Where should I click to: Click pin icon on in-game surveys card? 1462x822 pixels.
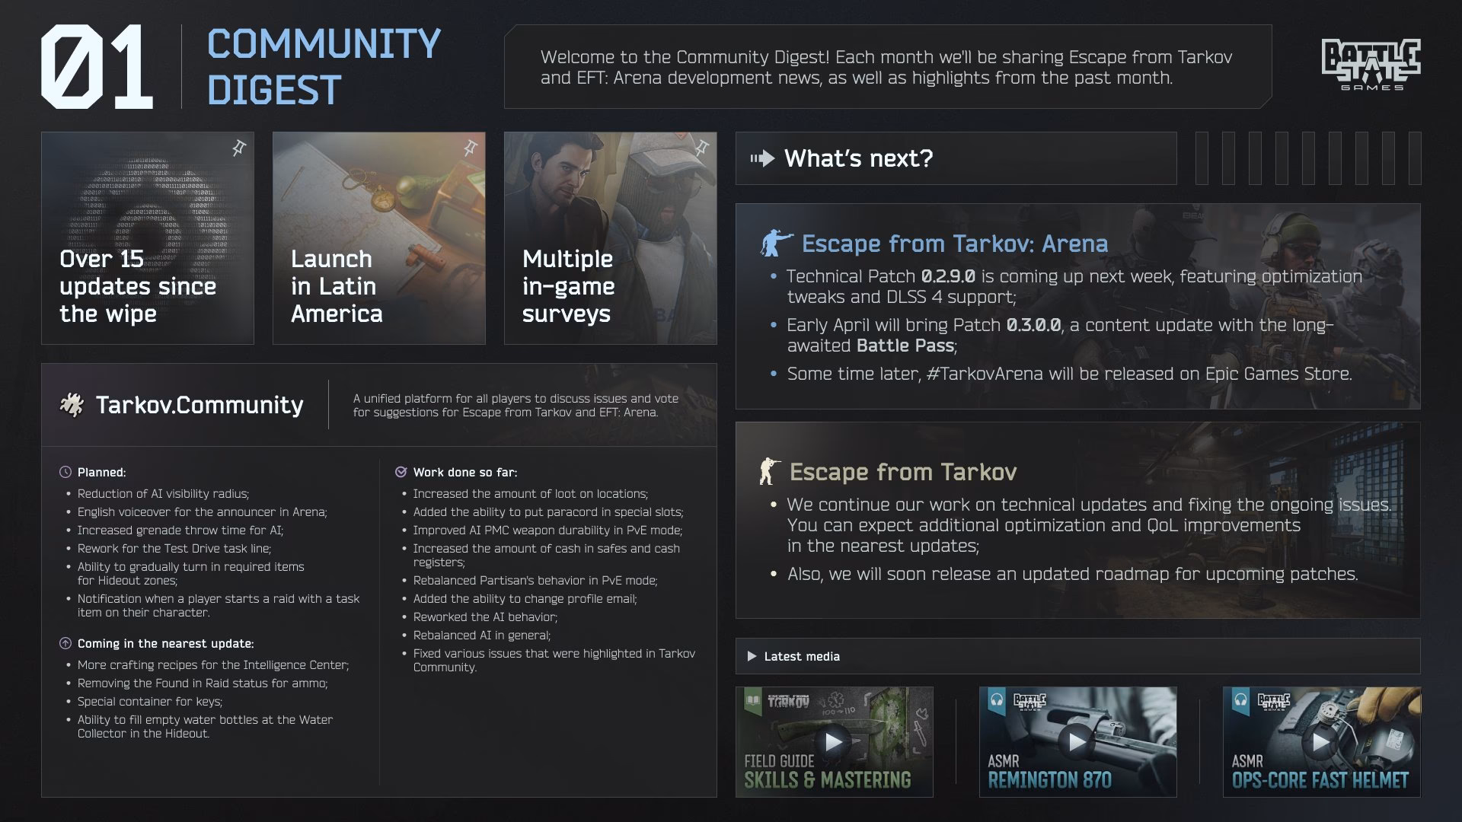click(702, 148)
